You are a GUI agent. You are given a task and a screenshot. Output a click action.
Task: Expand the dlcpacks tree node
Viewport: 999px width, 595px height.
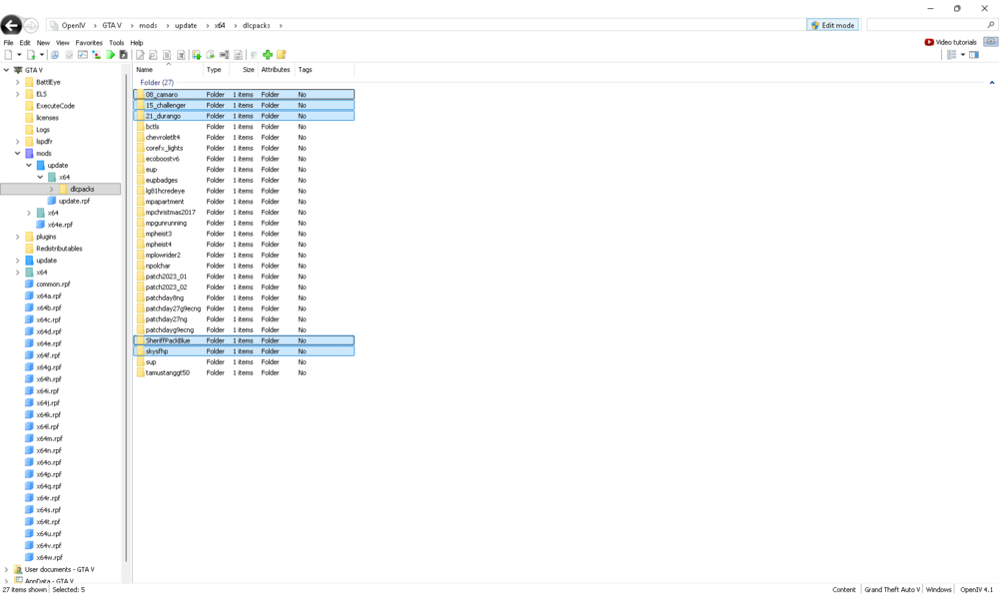(x=52, y=189)
